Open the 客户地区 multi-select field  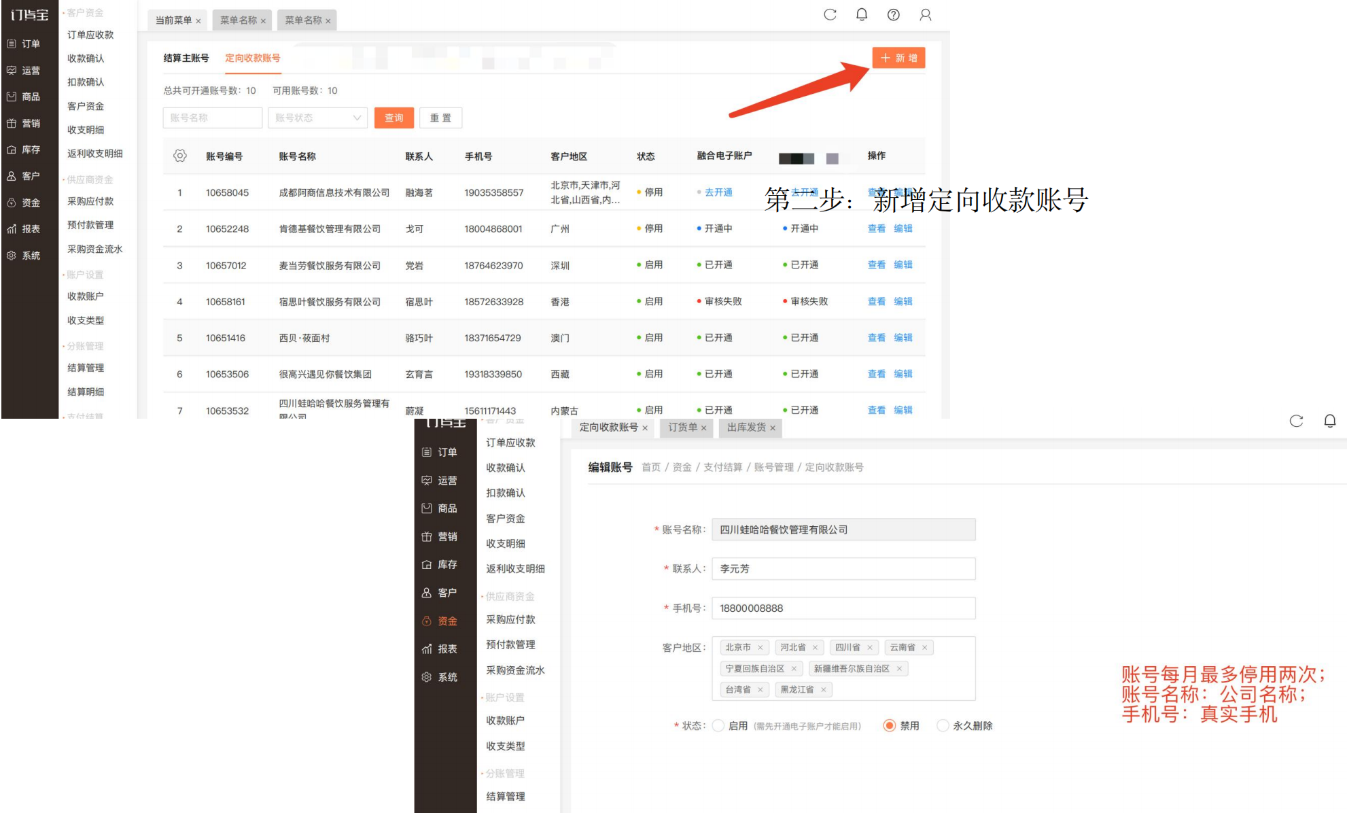pyautogui.click(x=843, y=668)
